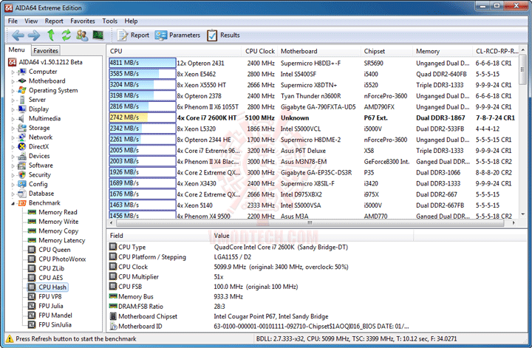Sort by the Motherboard column header
This screenshot has height=348, width=532.
(x=319, y=51)
